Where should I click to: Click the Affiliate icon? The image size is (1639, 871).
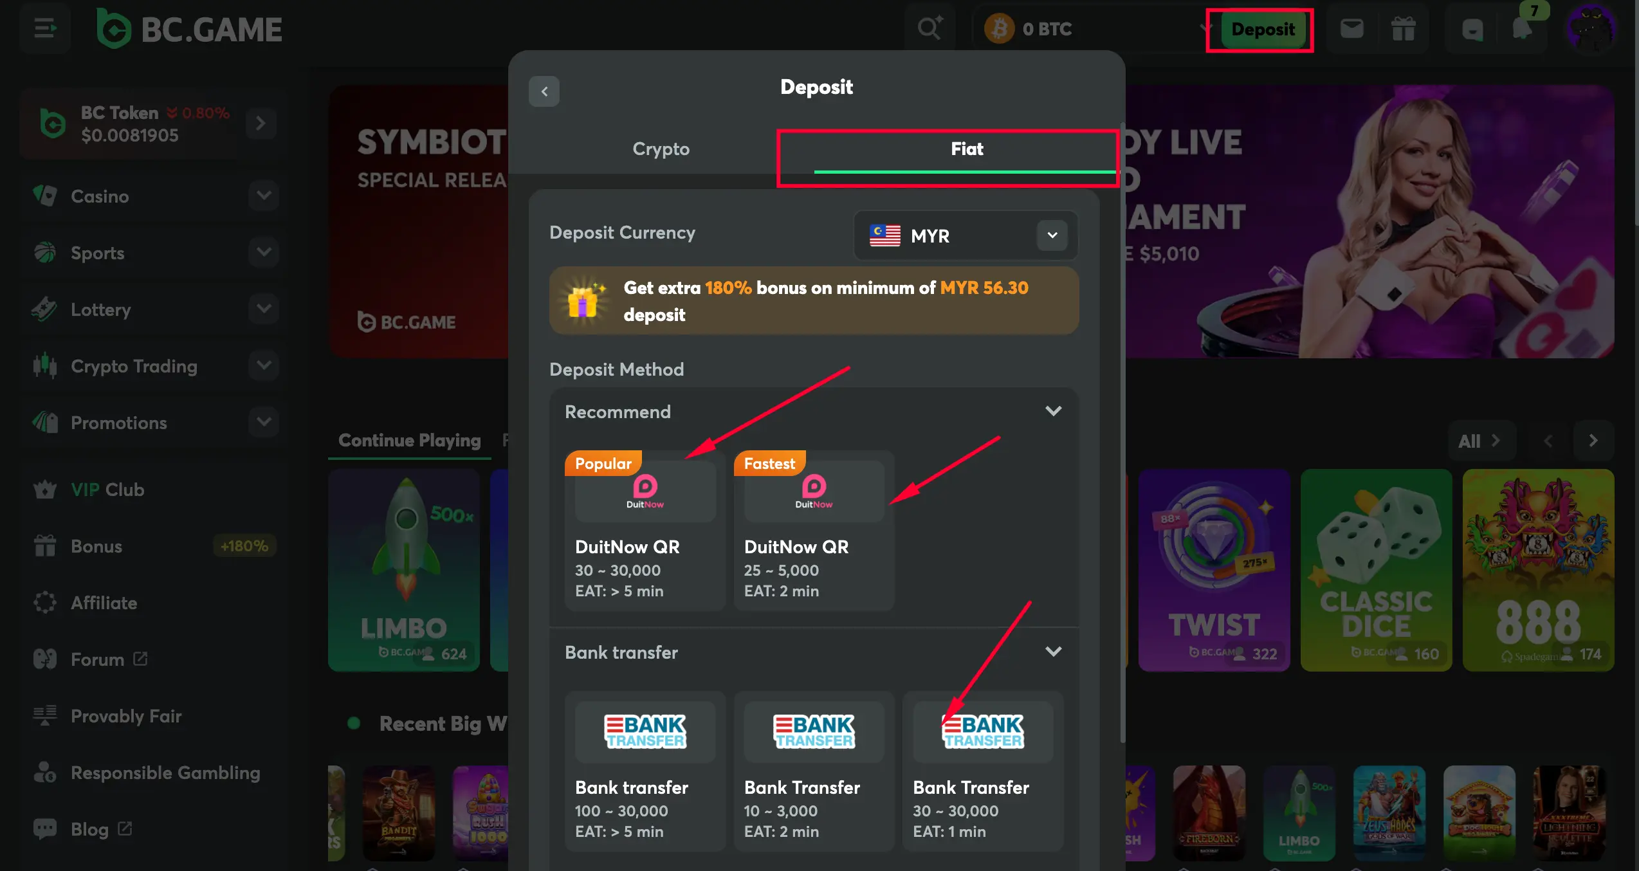click(45, 602)
